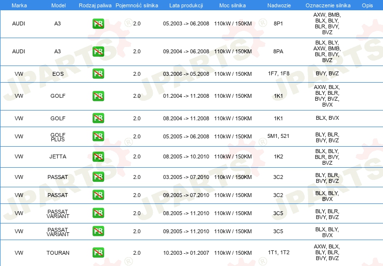Click the petrol icon in Audi A3 8PA row
The height and width of the screenshot is (266, 383).
[x=98, y=51]
